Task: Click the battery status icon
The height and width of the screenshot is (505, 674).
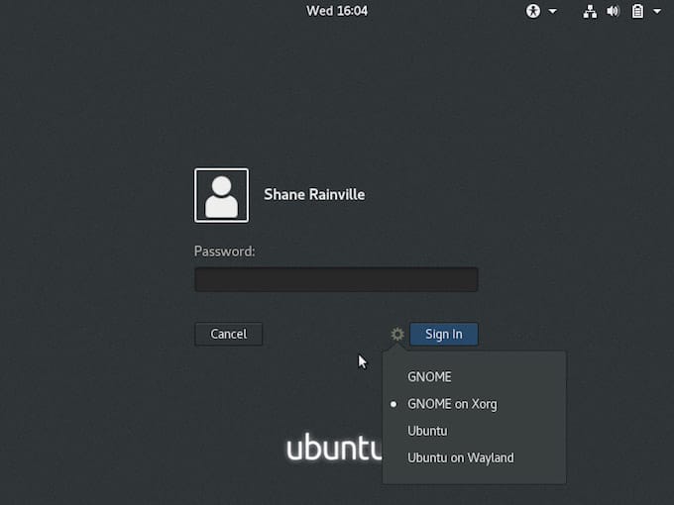Action: pos(637,11)
